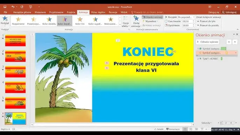Expand the animation gallery More arrow
The width and height of the screenshot is (240, 135).
pyautogui.click(x=120, y=24)
